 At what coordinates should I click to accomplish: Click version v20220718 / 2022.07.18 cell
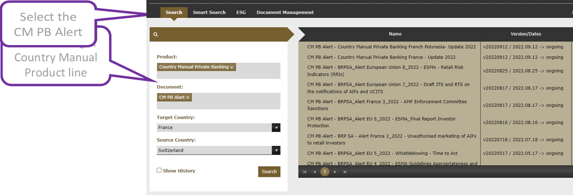pyautogui.click(x=523, y=140)
